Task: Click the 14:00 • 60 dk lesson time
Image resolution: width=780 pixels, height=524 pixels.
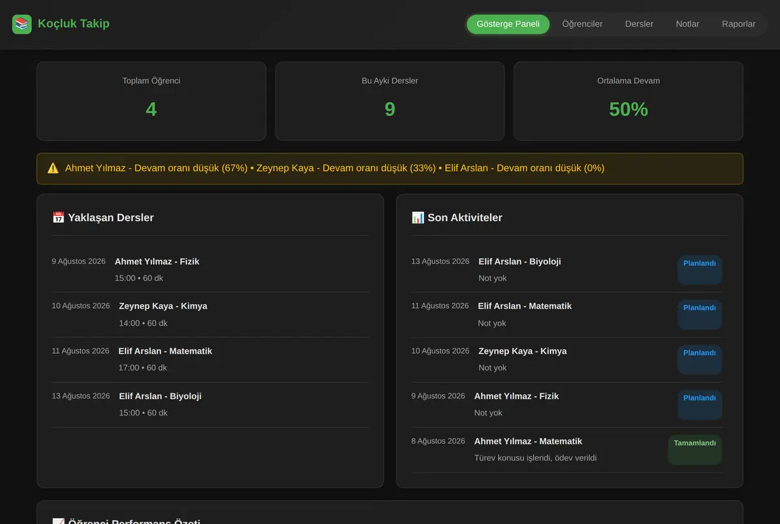Action: [x=143, y=323]
